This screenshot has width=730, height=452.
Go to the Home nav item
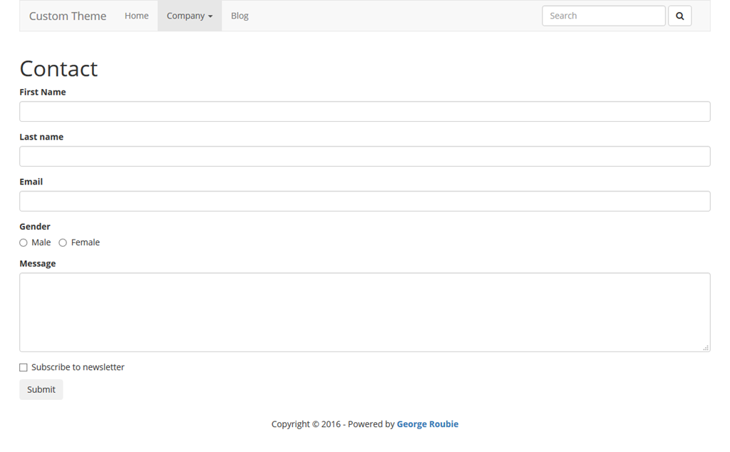pos(136,16)
